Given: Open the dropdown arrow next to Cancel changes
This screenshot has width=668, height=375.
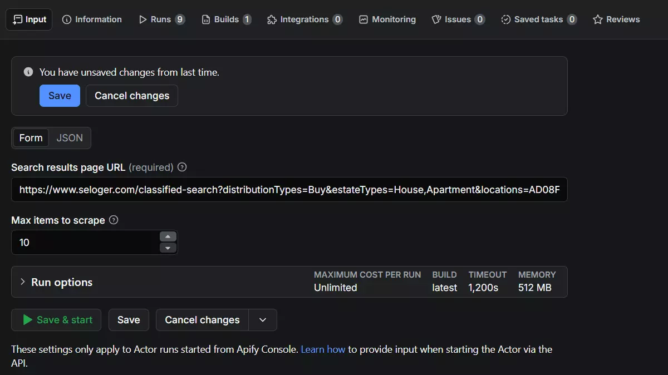Looking at the screenshot, I should (263, 320).
